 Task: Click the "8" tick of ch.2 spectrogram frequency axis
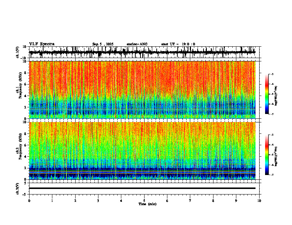point(26,134)
